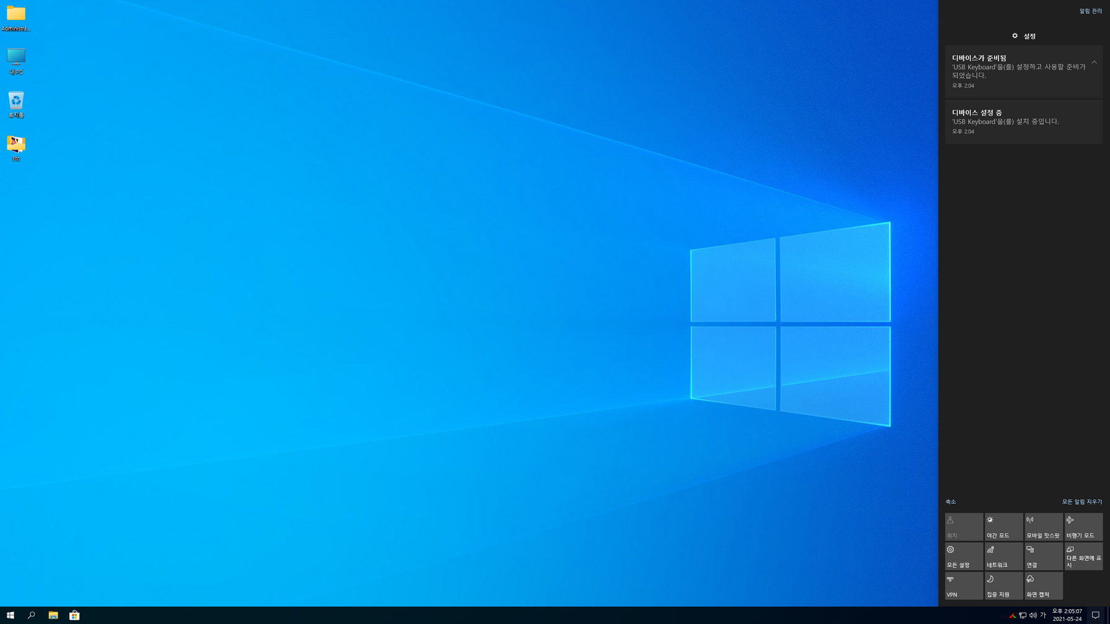Switch the 가 IME input indicator
This screenshot has height=624, width=1110.
1043,615
